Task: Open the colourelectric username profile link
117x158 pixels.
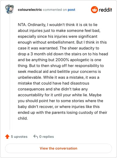Action: (x=30, y=10)
